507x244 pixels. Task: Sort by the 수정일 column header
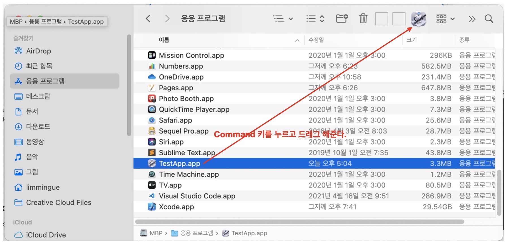tap(316, 40)
